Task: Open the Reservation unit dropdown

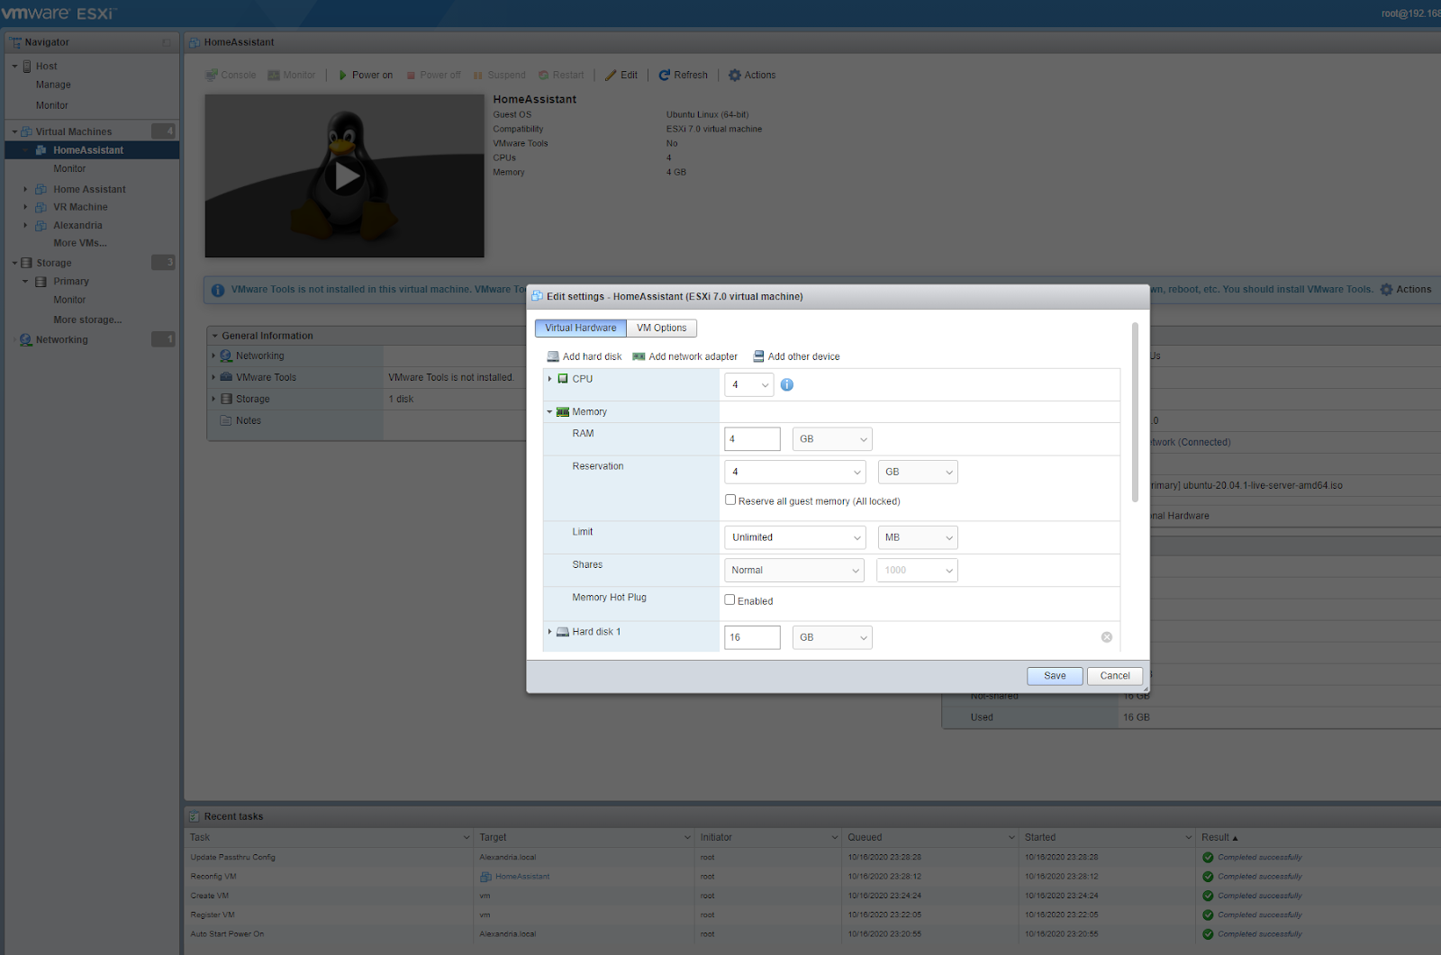Action: (x=918, y=472)
